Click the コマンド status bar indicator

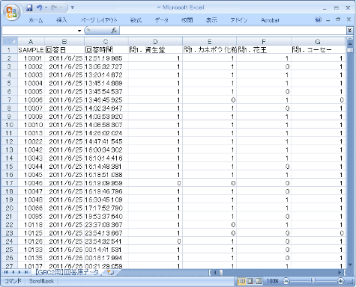click(13, 281)
